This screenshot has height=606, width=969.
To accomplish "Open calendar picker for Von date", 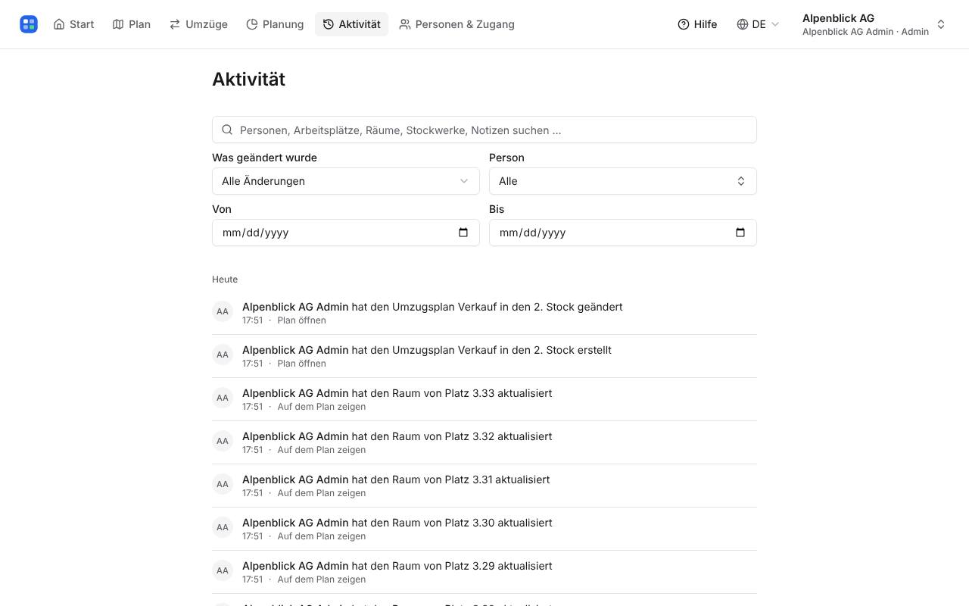I will point(463,233).
